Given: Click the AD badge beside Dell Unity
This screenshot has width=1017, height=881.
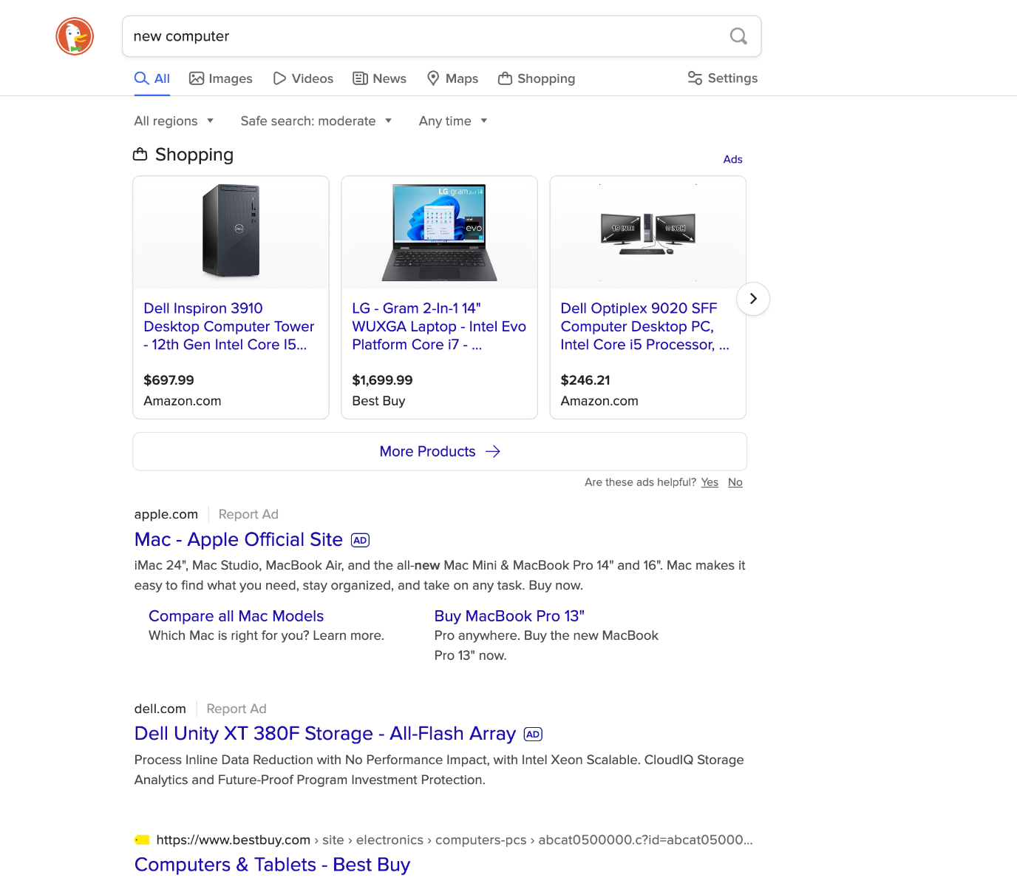Looking at the screenshot, I should tap(533, 735).
